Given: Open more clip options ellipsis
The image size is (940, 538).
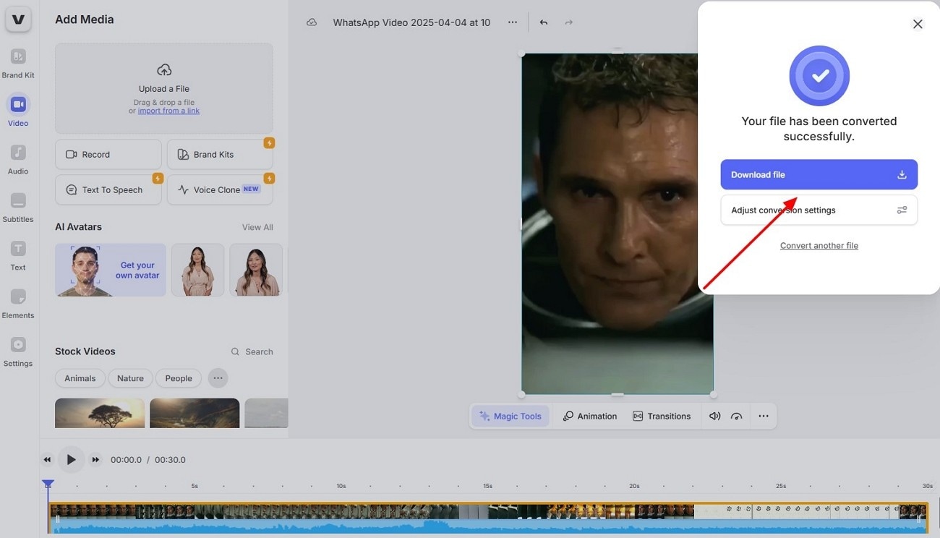Looking at the screenshot, I should tap(764, 416).
